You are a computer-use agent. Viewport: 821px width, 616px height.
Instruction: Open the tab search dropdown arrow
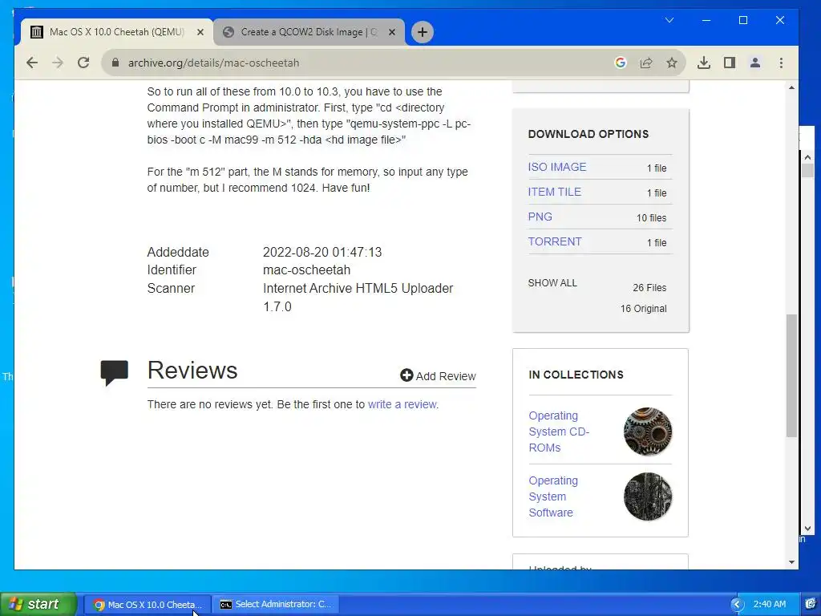point(669,20)
